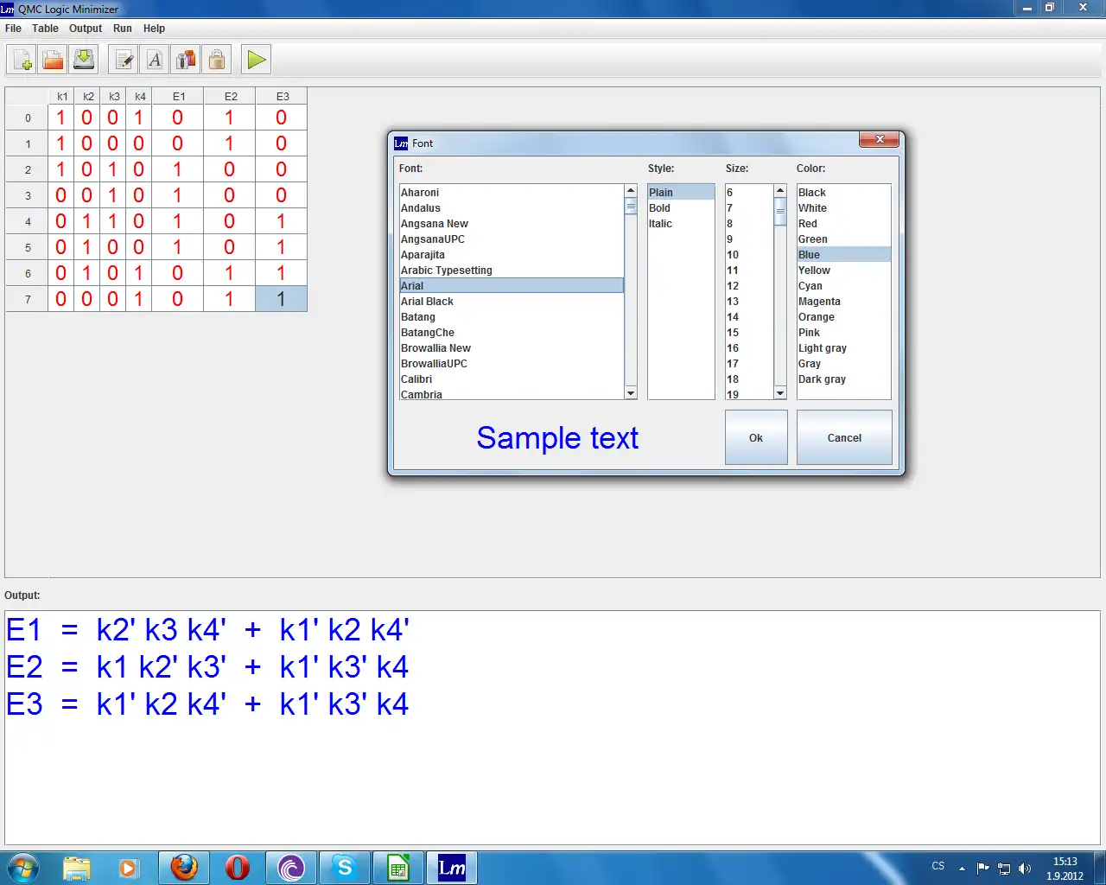Cancel the Font dialog
Screen dimensions: 1106x885
pyautogui.click(x=844, y=437)
